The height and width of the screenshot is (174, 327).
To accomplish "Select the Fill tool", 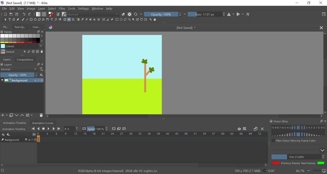I will pos(94,19).
